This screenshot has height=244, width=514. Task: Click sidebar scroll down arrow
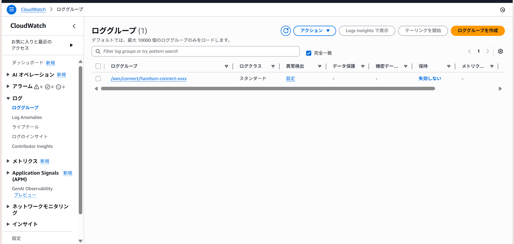point(80,241)
